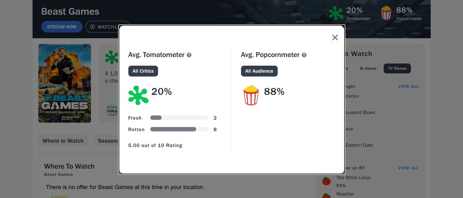Click header Tomatometer splat icon

[x=336, y=13]
